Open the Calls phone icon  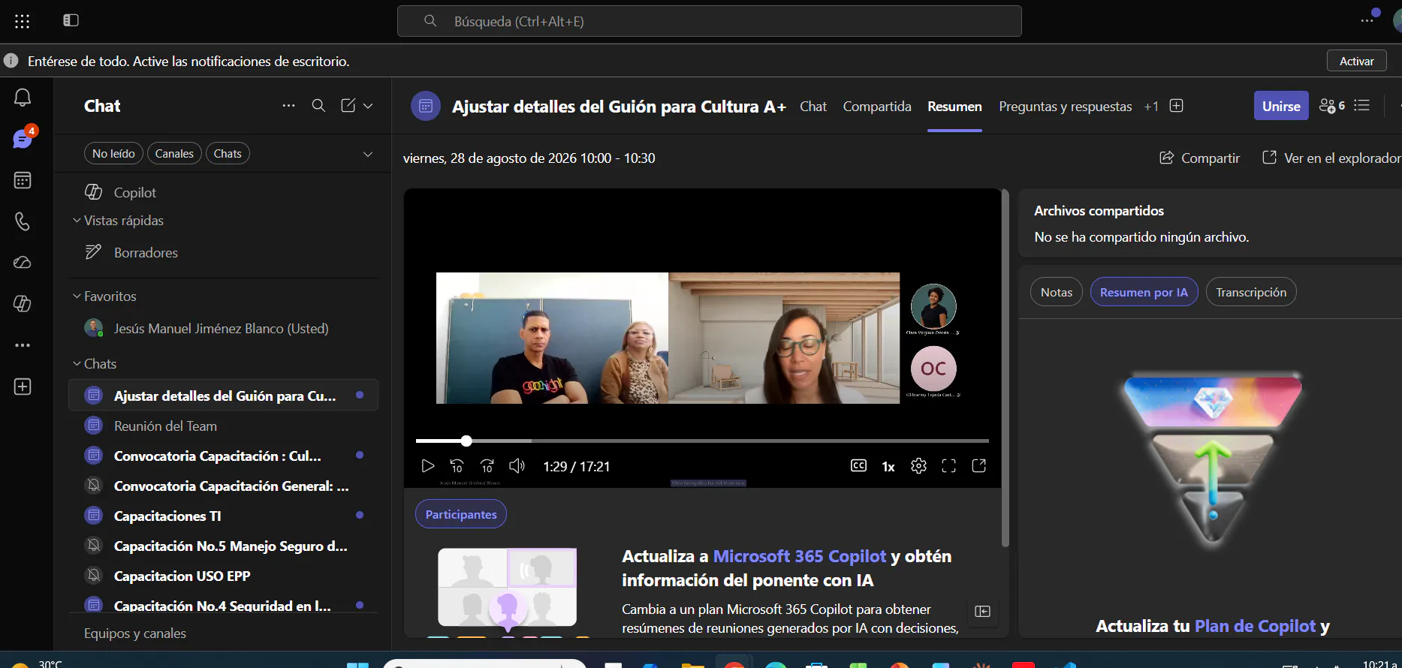tap(23, 221)
